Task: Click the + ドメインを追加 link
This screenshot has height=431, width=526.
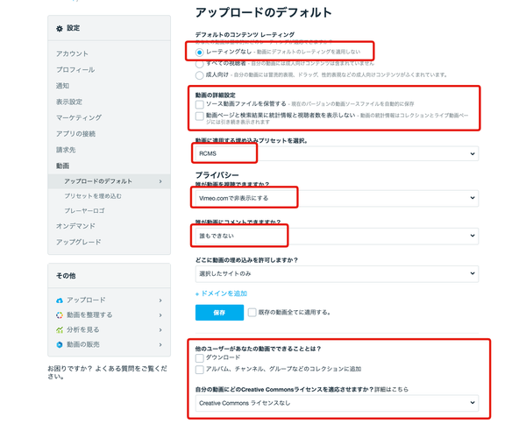Action: [222, 293]
